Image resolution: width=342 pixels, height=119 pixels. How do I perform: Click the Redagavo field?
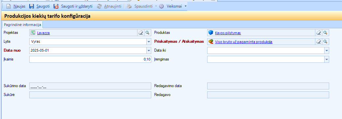pyautogui.click(x=268, y=95)
